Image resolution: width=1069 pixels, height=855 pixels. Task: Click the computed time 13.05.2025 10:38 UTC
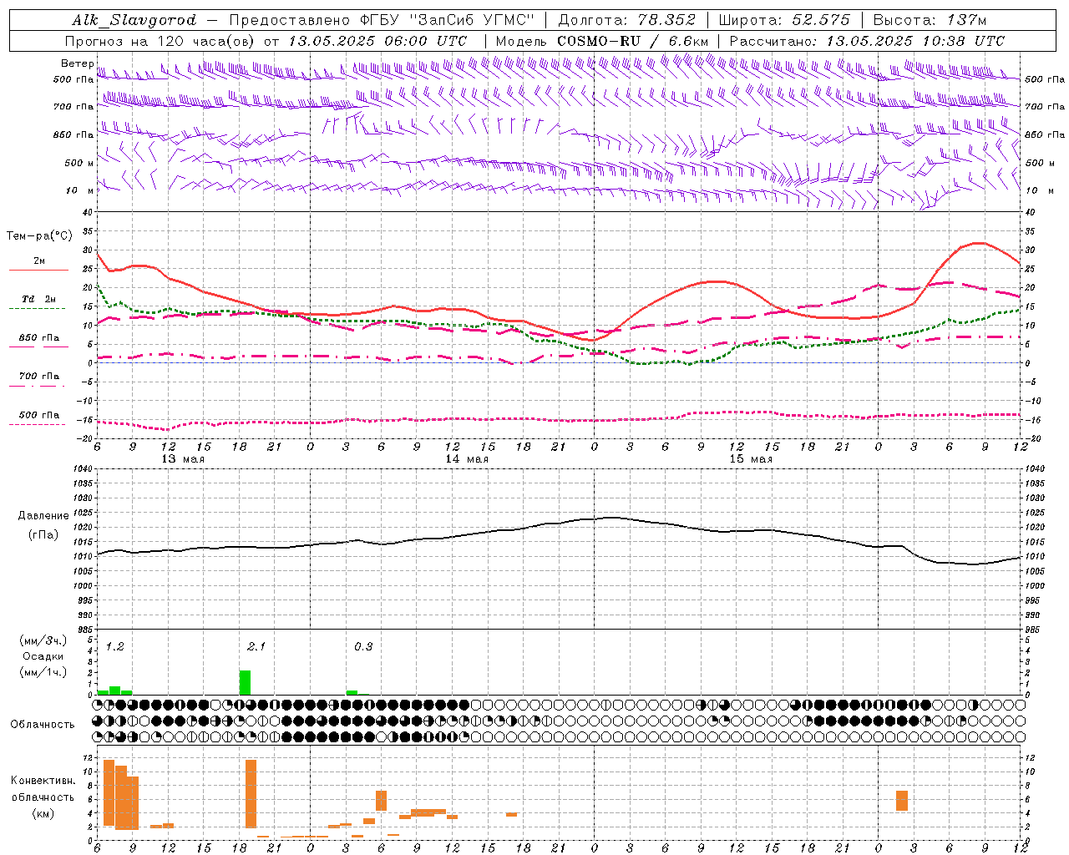coord(915,41)
